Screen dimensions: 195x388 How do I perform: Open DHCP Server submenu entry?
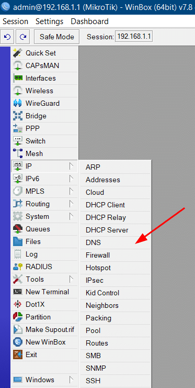(x=116, y=230)
